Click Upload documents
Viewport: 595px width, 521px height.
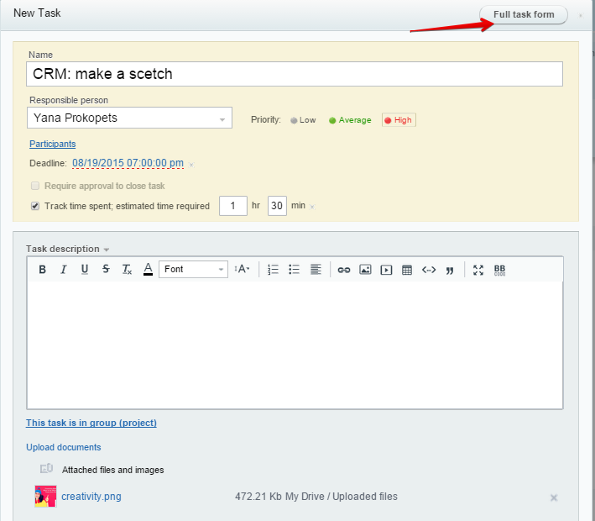click(64, 447)
